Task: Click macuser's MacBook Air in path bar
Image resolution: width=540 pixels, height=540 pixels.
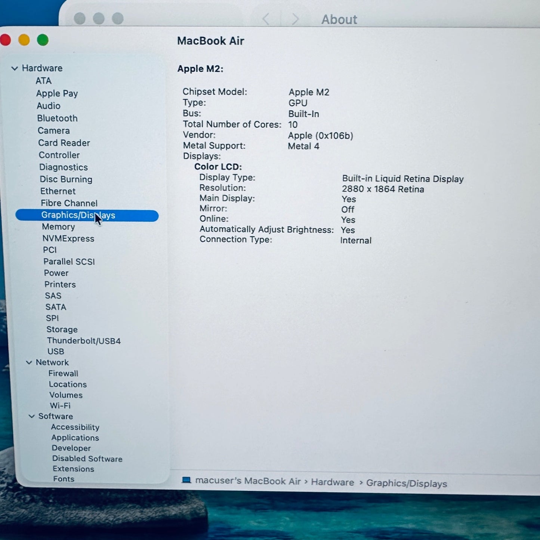Action: pos(248,481)
